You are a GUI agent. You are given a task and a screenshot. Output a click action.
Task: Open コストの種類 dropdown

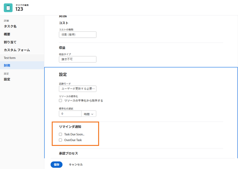77,34
